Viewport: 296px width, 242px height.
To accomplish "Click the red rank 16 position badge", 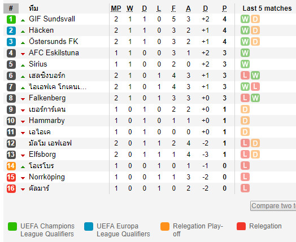I will point(11,188).
